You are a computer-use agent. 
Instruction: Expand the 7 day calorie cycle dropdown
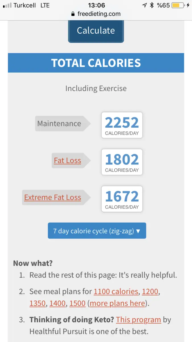coord(97,231)
